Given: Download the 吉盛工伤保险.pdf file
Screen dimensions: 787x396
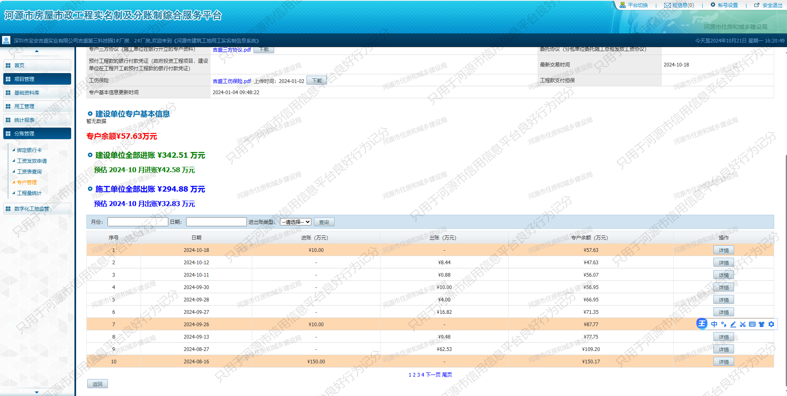Looking at the screenshot, I should (x=317, y=81).
